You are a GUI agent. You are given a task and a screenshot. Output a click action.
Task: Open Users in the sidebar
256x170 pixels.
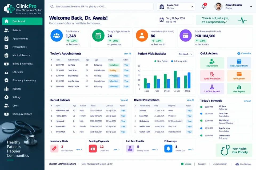point(22,105)
